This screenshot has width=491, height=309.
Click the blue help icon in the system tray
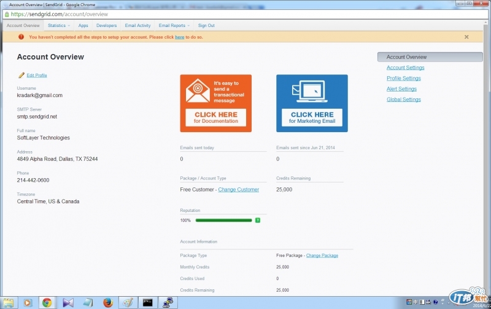435,302
